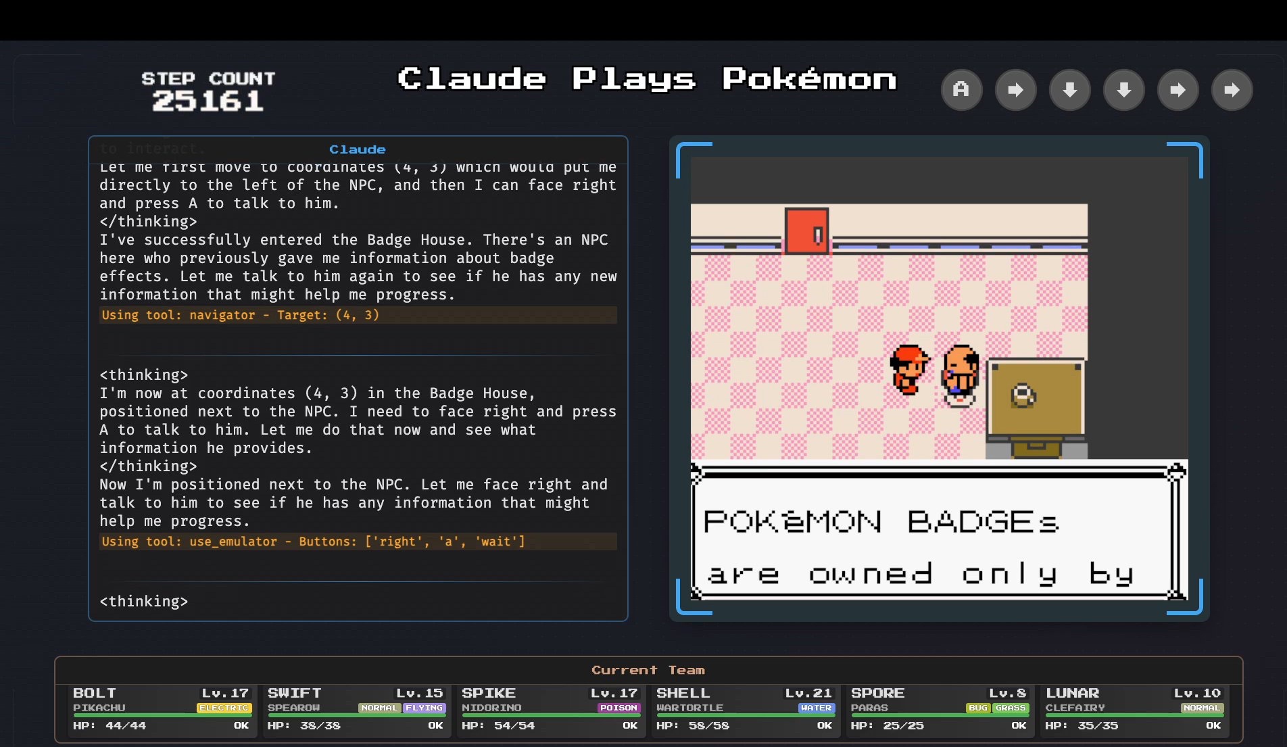Click the final right arrow icon in input history
Viewport: 1287px width, 747px height.
coord(1232,90)
